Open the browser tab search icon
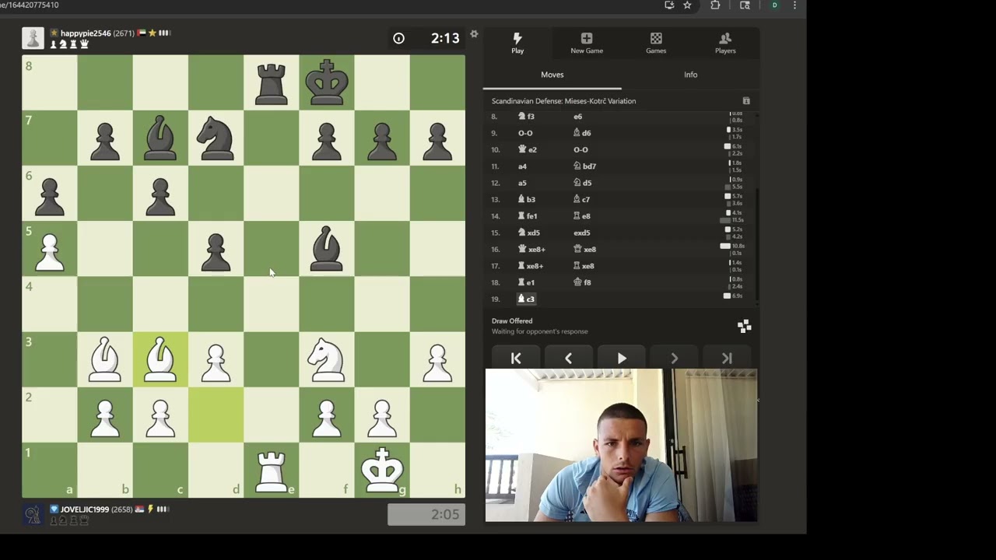 (x=745, y=5)
